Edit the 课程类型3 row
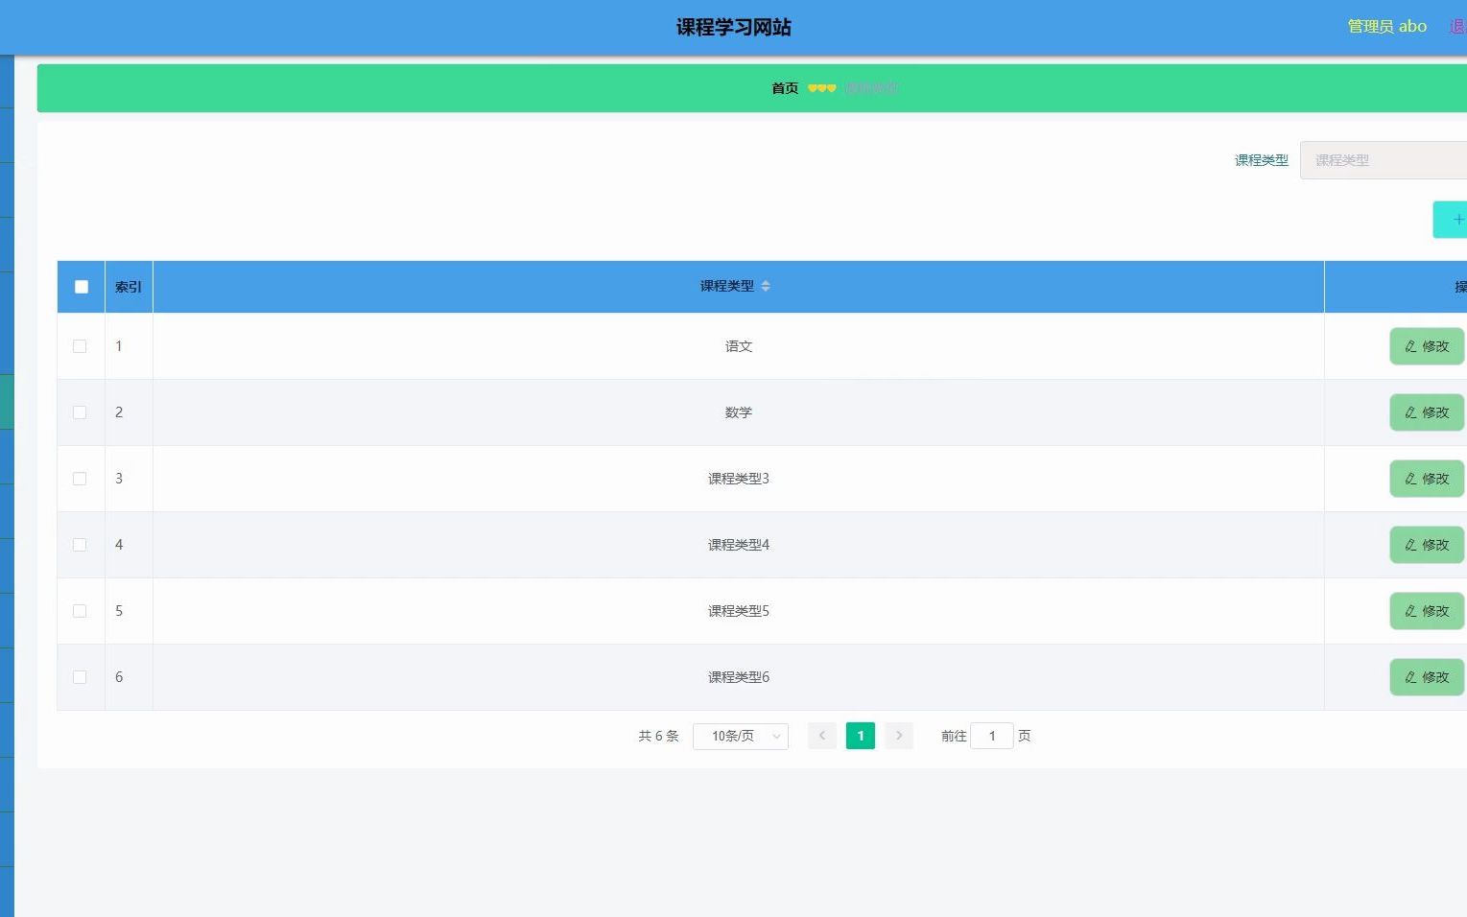Screen dimensions: 1467x917 coord(1427,479)
